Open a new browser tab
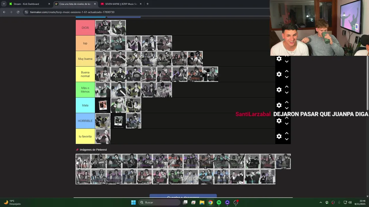The width and height of the screenshot is (369, 207). coord(147,4)
